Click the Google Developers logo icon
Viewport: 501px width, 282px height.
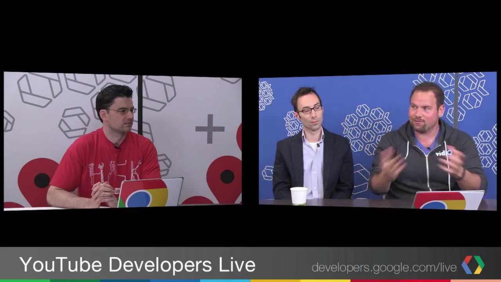tap(473, 265)
